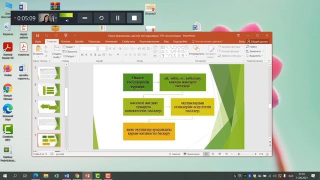Click the zoom in plus button
This screenshot has width=320, height=180.
tap(255, 154)
